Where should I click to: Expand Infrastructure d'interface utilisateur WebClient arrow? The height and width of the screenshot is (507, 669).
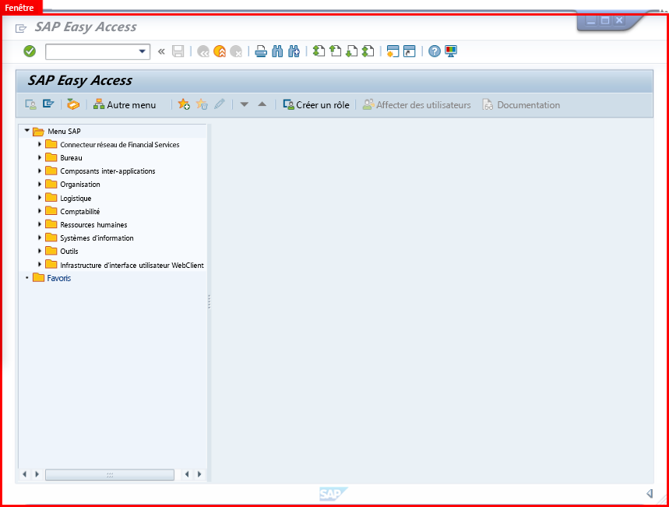click(40, 265)
